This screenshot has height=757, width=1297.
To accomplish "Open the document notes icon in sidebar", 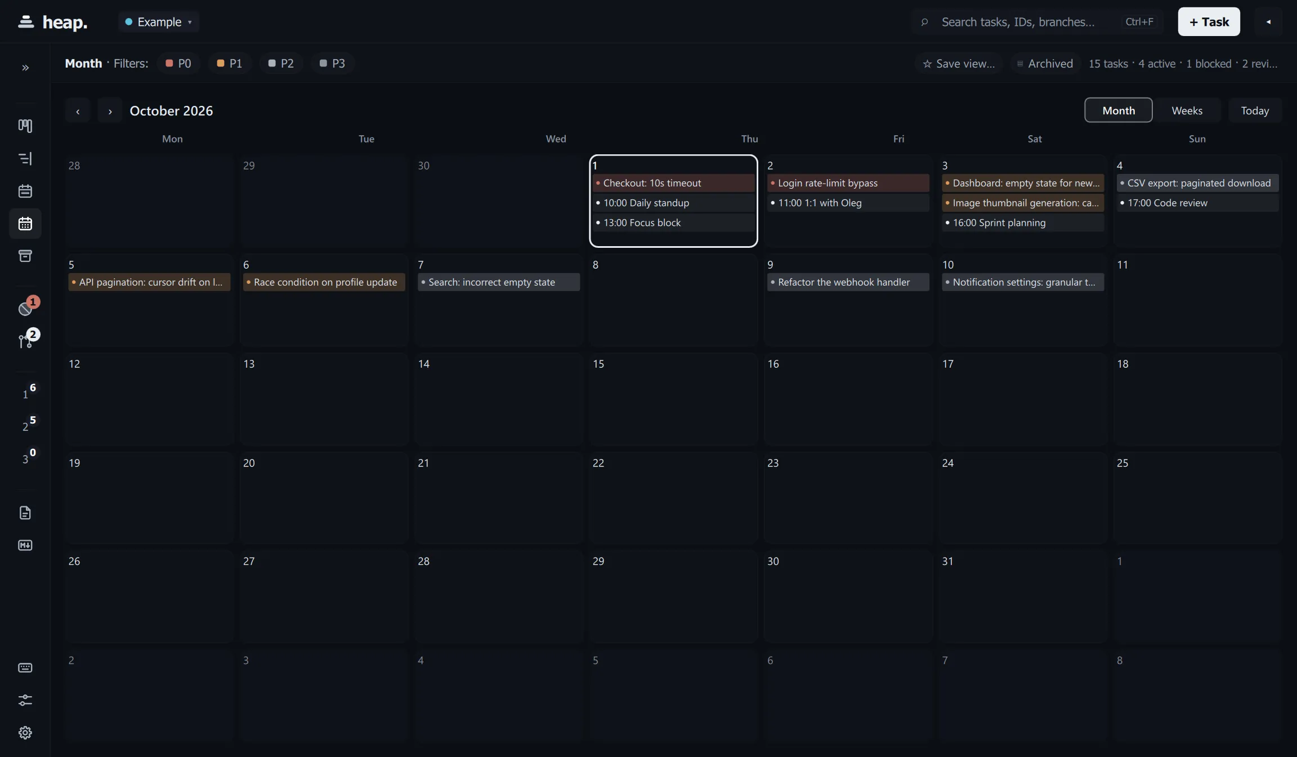I will tap(25, 513).
